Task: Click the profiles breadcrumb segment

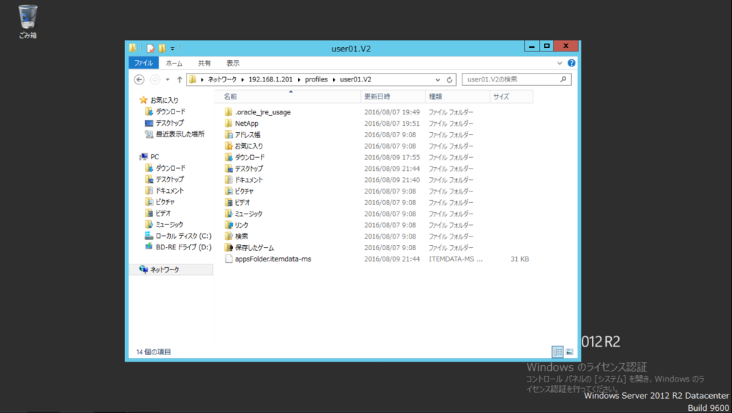Action: (316, 79)
